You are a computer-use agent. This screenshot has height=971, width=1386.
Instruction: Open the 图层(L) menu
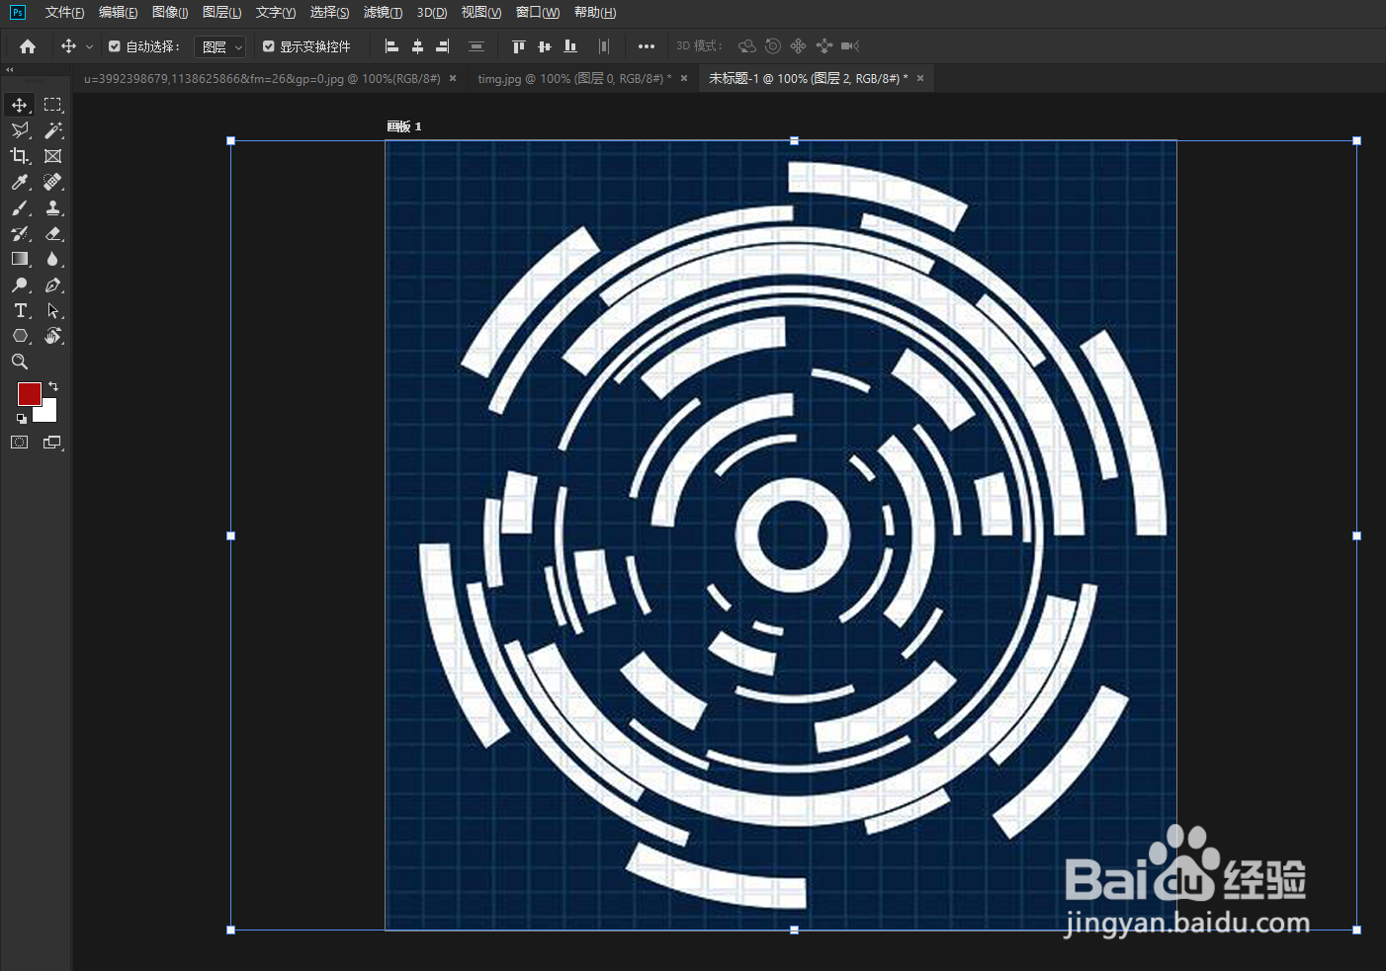[221, 13]
